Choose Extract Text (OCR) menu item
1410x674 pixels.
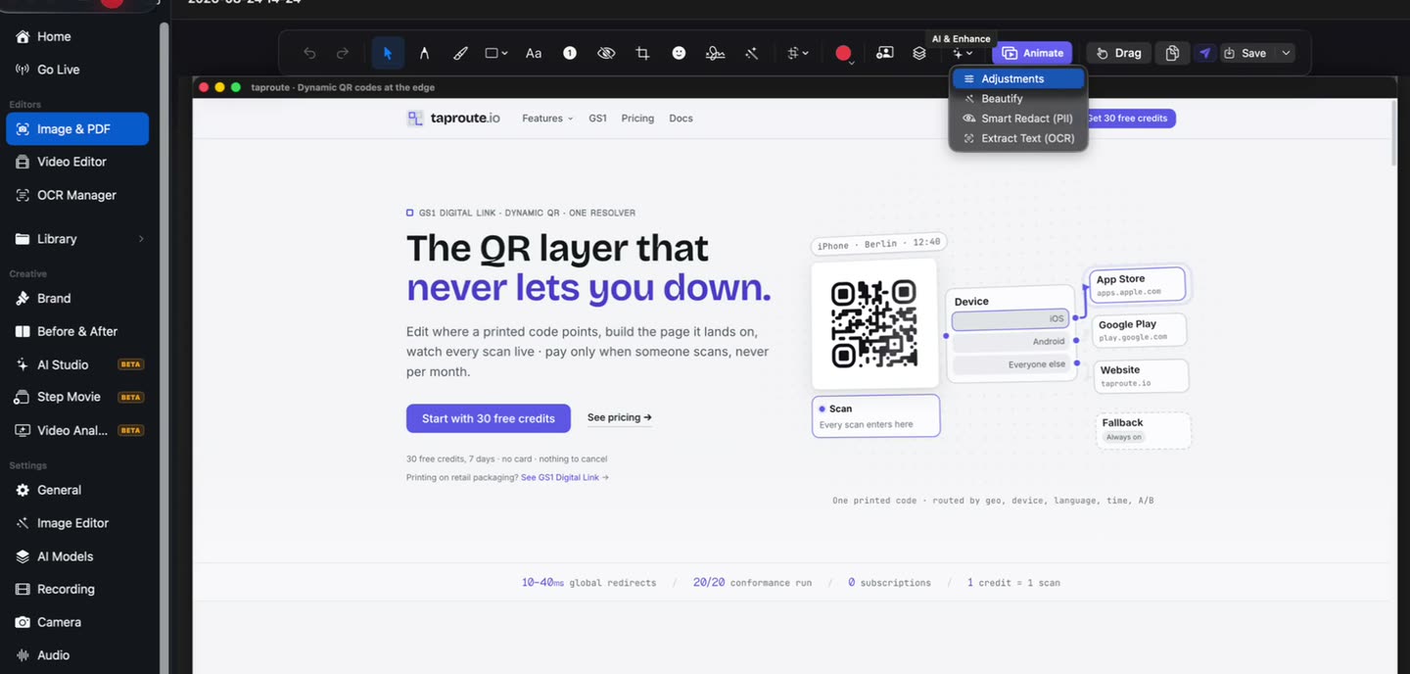(x=1018, y=138)
